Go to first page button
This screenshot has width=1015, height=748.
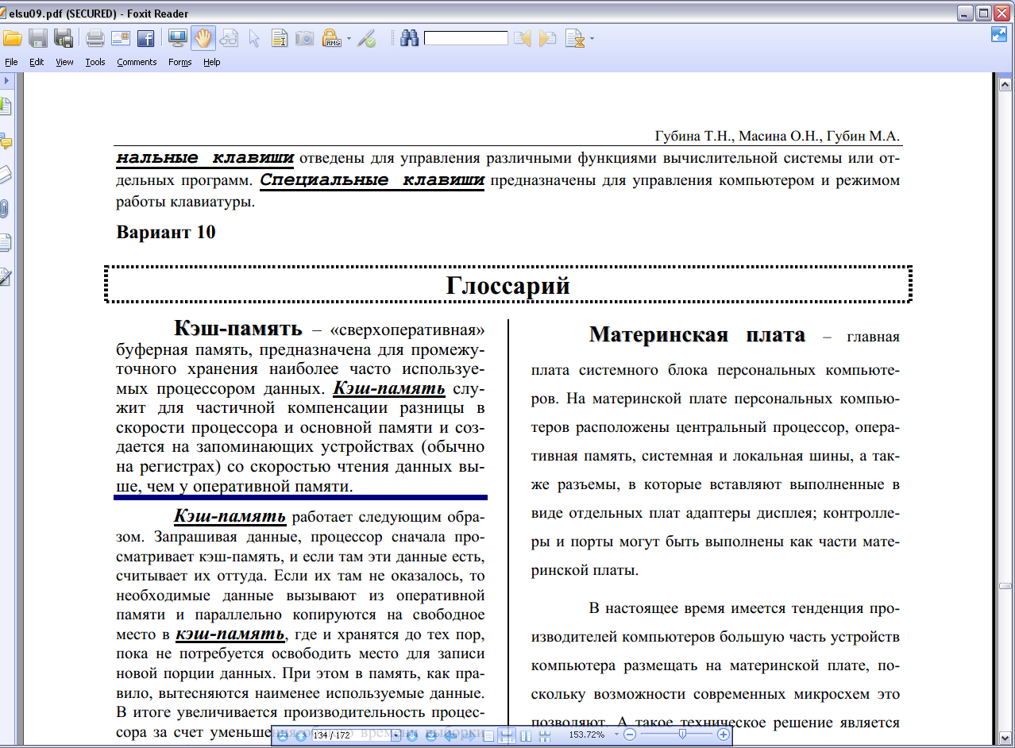coord(282,735)
